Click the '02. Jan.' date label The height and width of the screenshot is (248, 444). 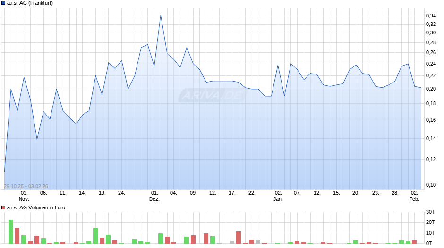(278, 196)
